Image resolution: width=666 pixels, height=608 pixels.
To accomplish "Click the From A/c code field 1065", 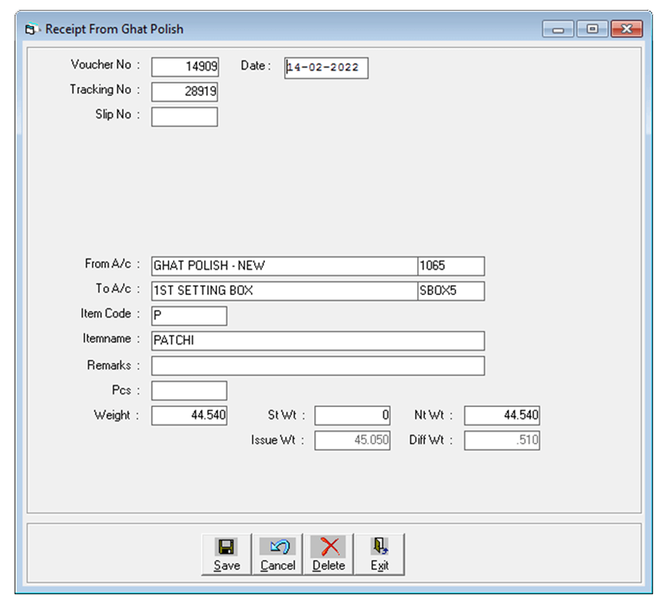I will [x=451, y=266].
